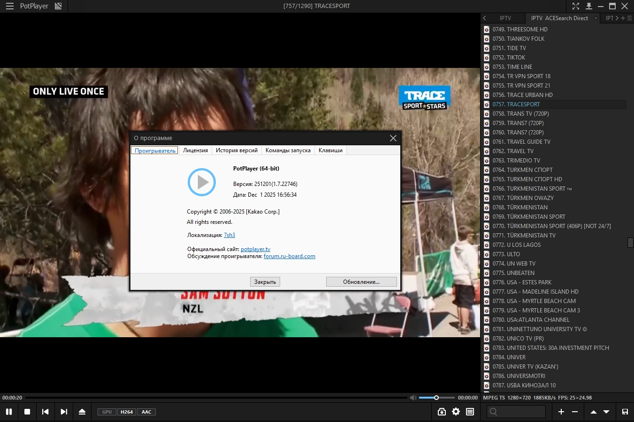Remove playlist item with minus icon
The height and width of the screenshot is (422, 634).
(575, 412)
